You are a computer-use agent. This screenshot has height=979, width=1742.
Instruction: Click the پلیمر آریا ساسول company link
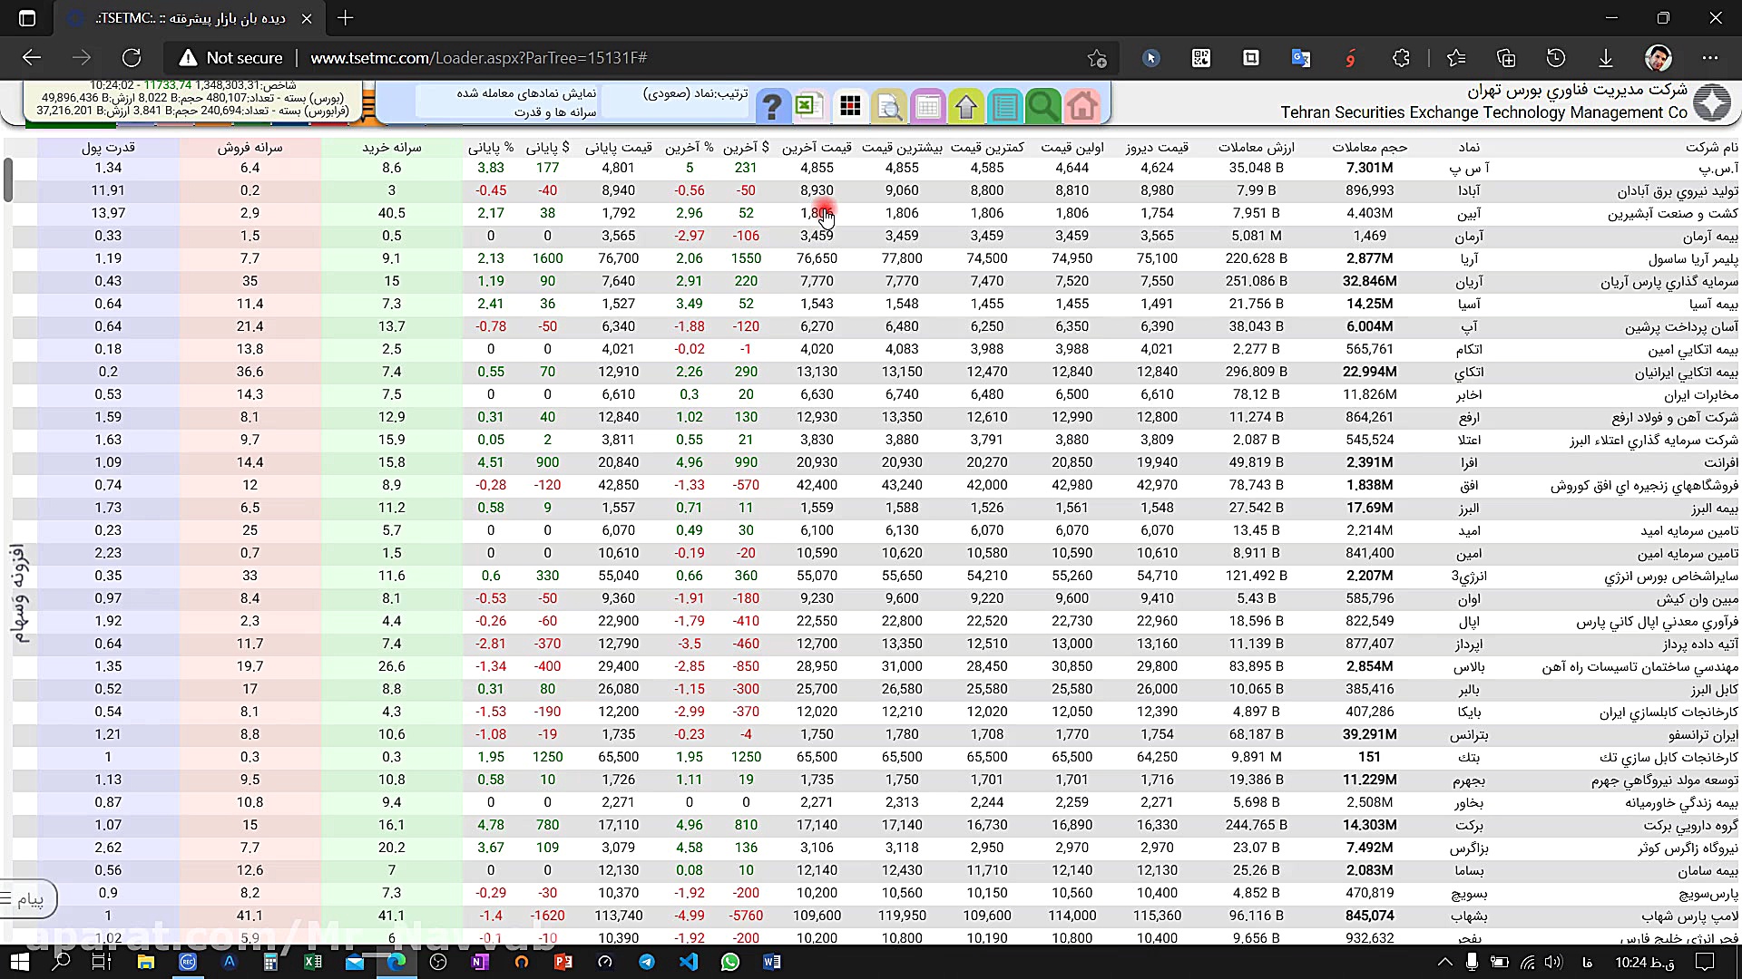(1693, 258)
